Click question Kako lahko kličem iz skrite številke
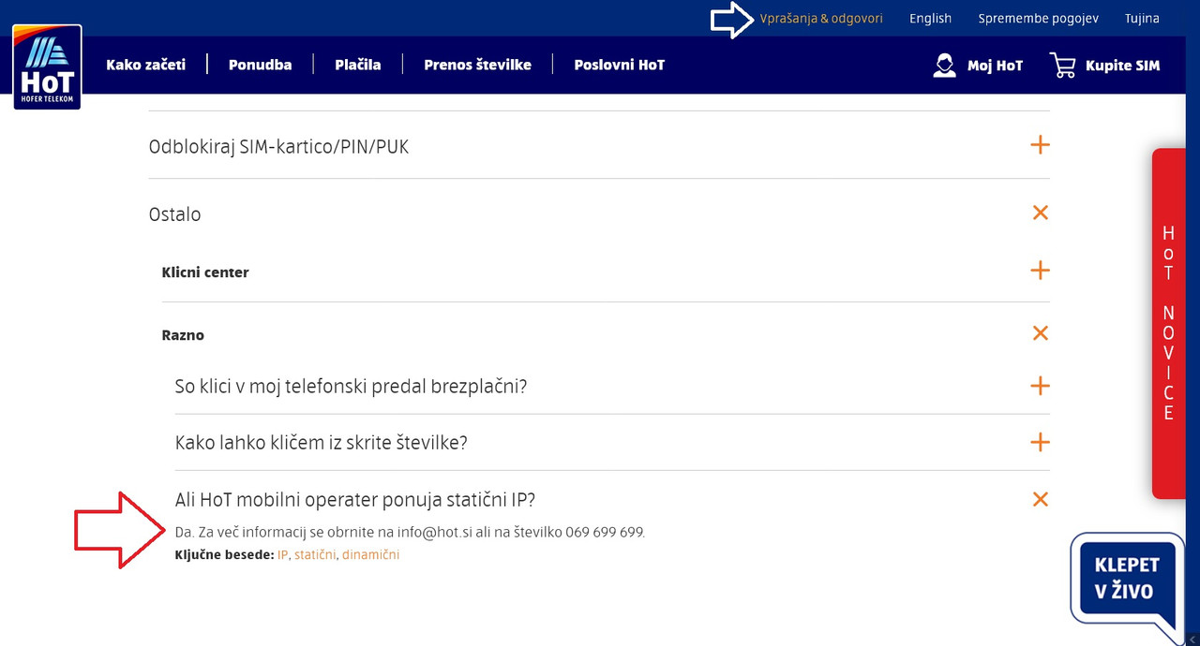This screenshot has height=646, width=1200. [321, 442]
